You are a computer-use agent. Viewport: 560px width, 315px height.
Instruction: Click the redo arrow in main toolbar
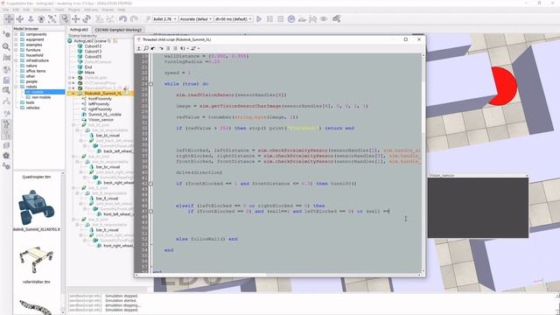pos(134,19)
